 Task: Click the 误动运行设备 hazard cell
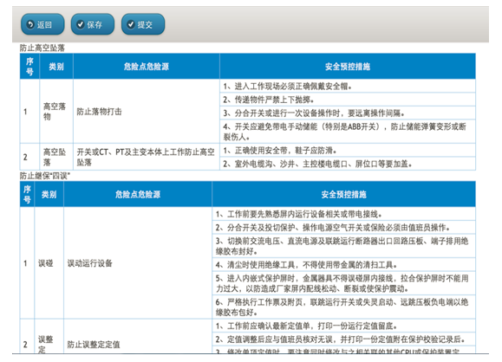[x=138, y=263]
